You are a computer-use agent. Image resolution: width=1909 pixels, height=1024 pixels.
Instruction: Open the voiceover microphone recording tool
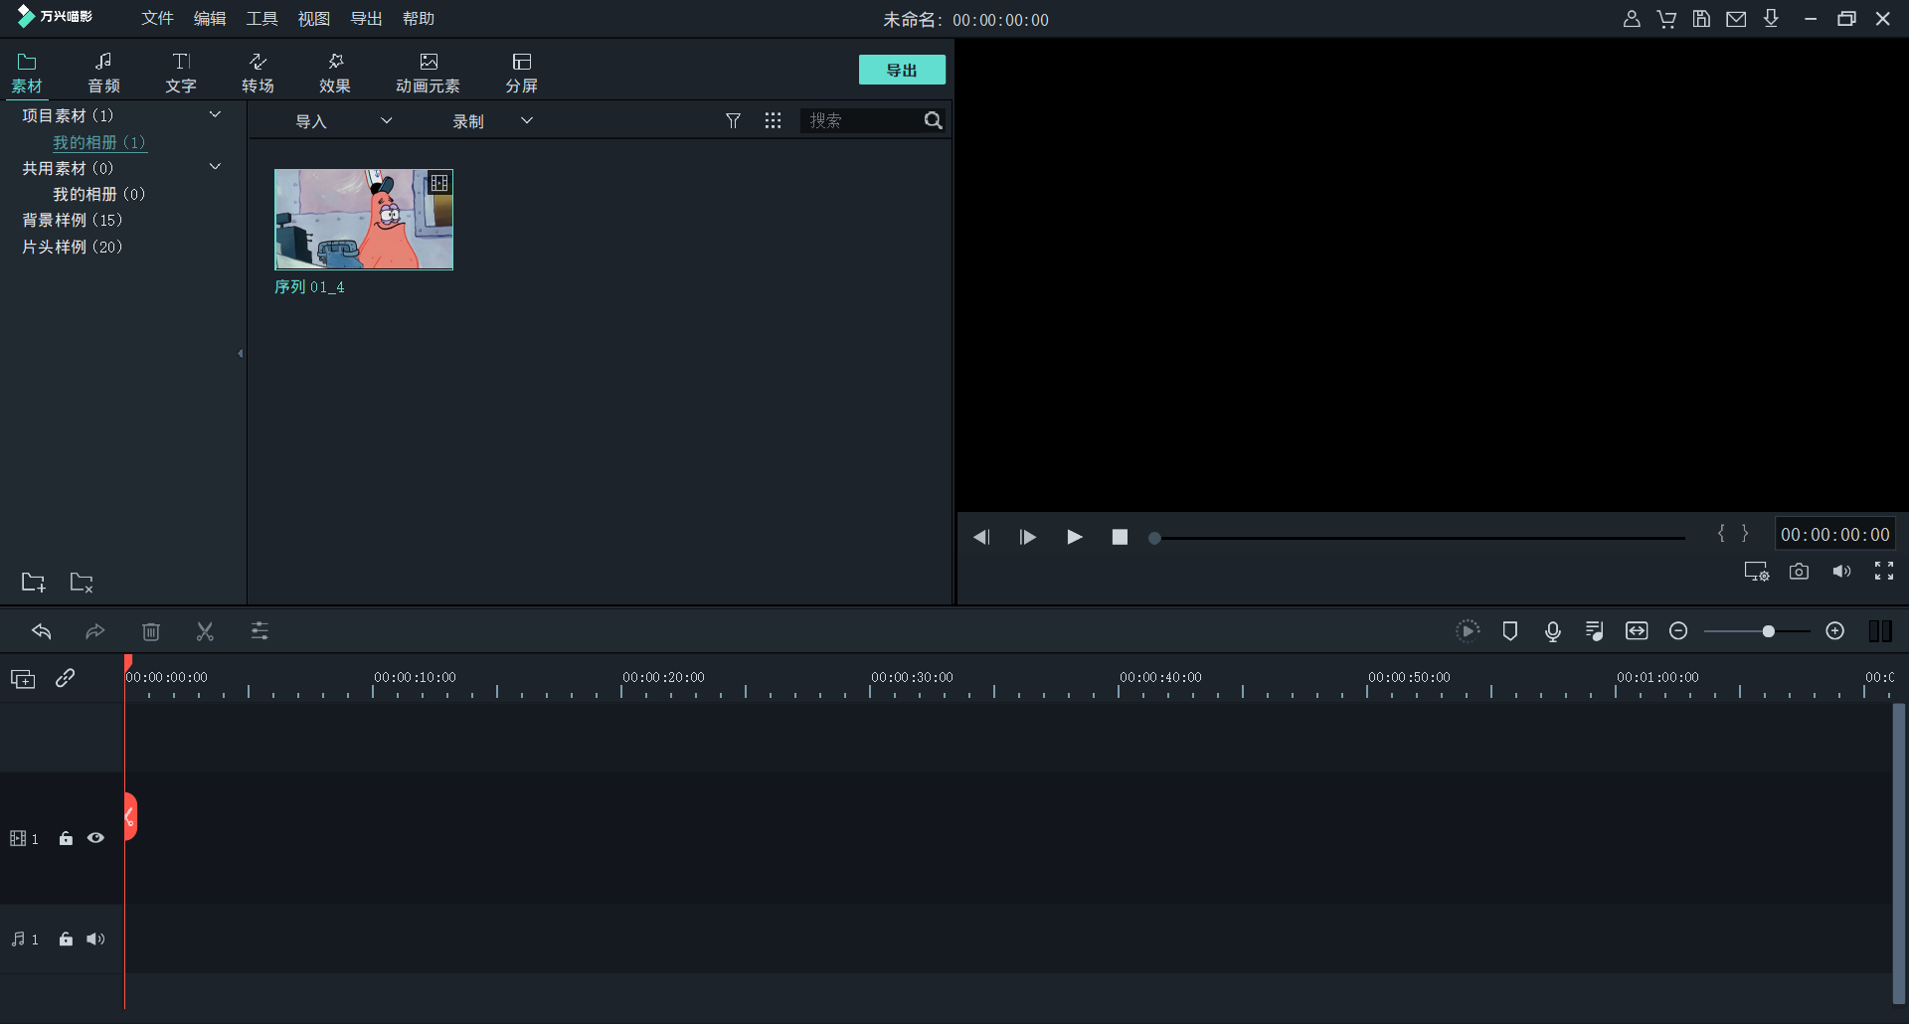pos(1552,631)
